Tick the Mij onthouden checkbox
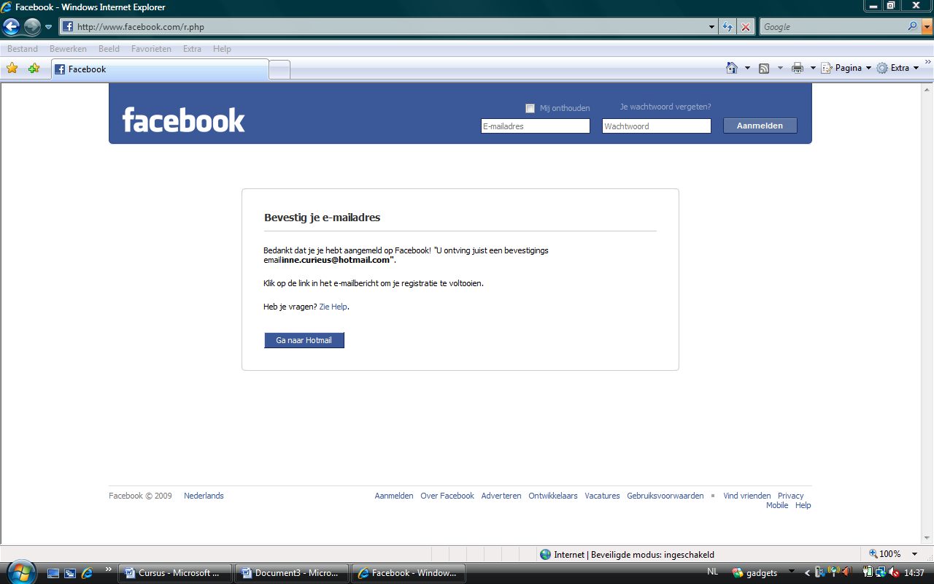The image size is (934, 584). pyautogui.click(x=530, y=108)
